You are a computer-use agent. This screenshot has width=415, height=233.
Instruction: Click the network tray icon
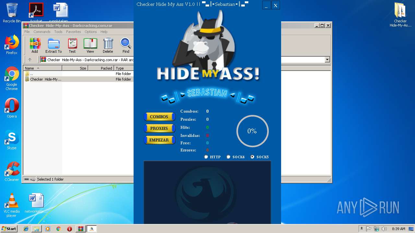pos(376,229)
